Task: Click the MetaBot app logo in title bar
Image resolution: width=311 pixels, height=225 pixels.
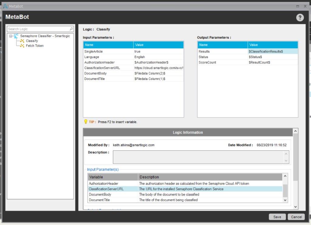Action: (x=5, y=6)
